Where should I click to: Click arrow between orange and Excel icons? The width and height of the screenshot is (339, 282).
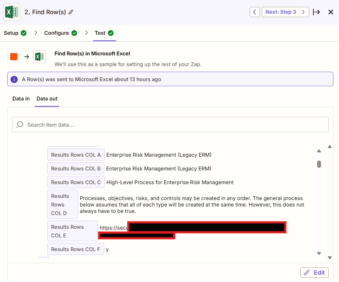(27, 57)
